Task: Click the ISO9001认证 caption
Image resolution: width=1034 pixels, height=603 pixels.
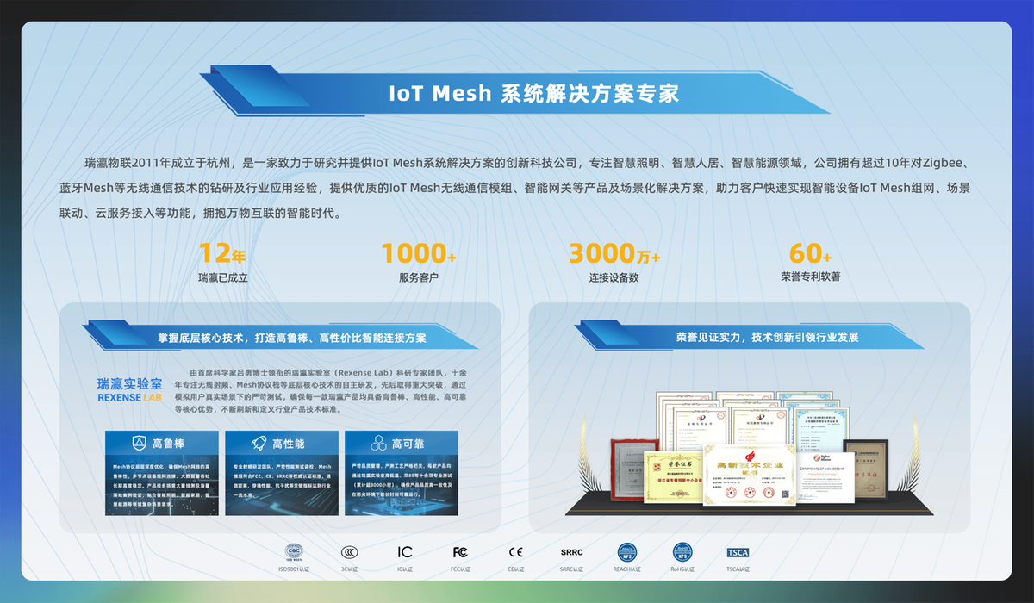Action: point(294,569)
